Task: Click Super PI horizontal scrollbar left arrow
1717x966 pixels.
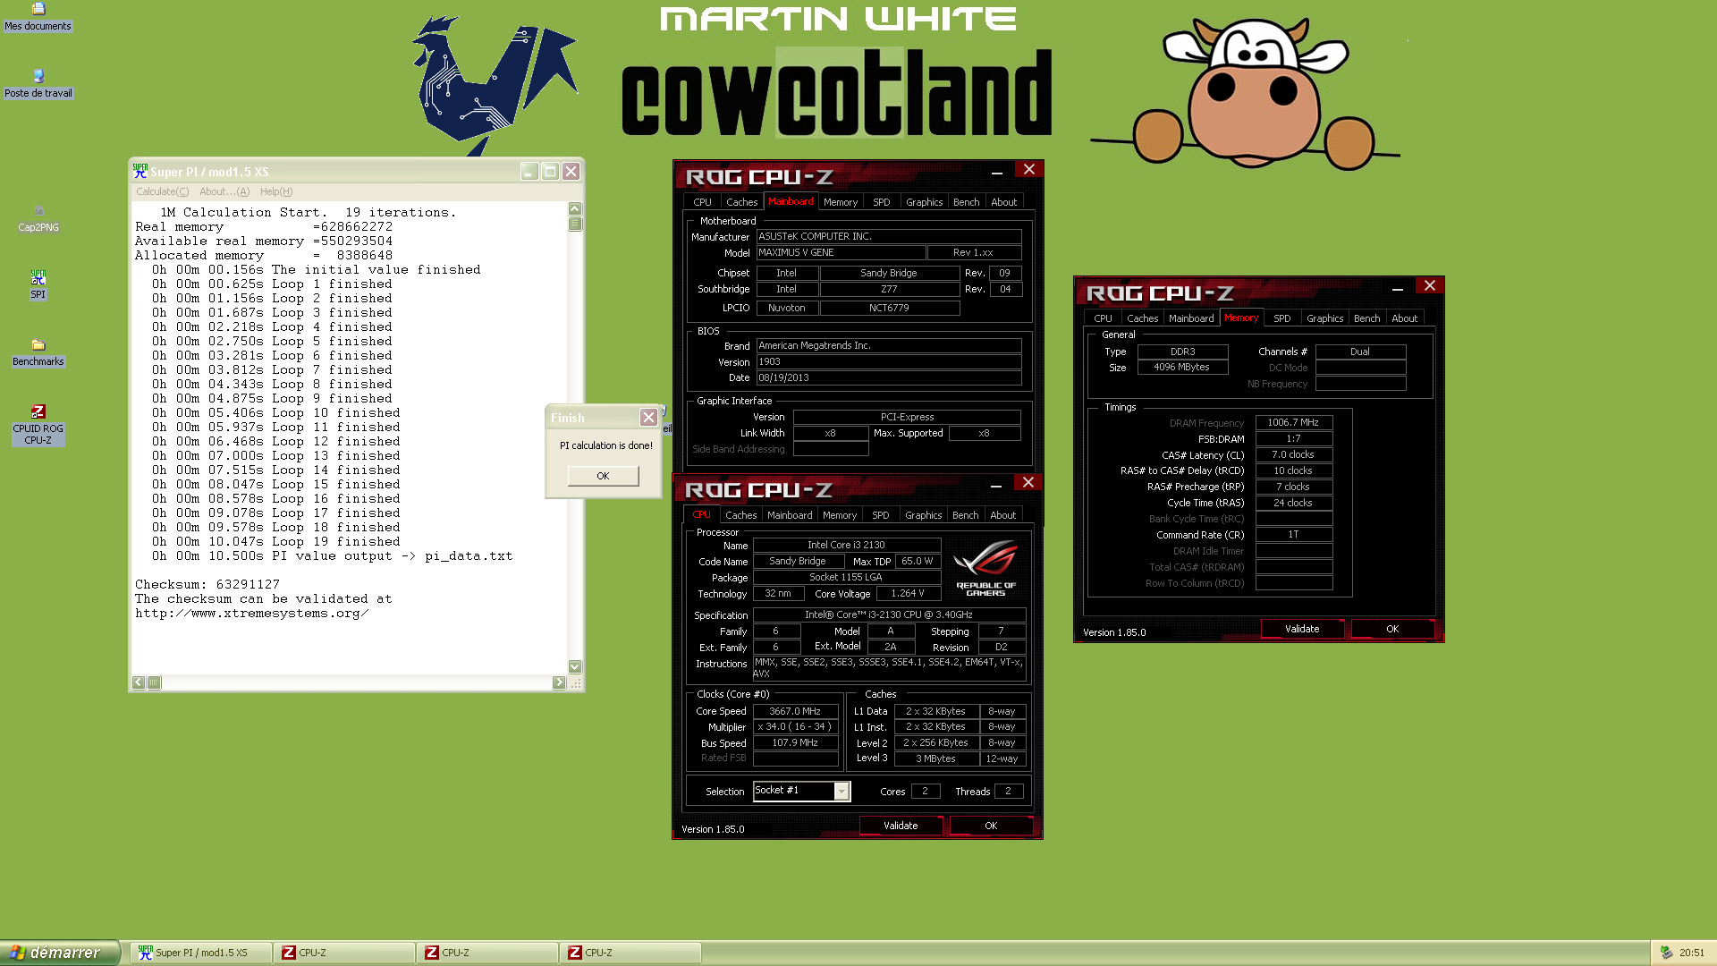Action: (139, 682)
